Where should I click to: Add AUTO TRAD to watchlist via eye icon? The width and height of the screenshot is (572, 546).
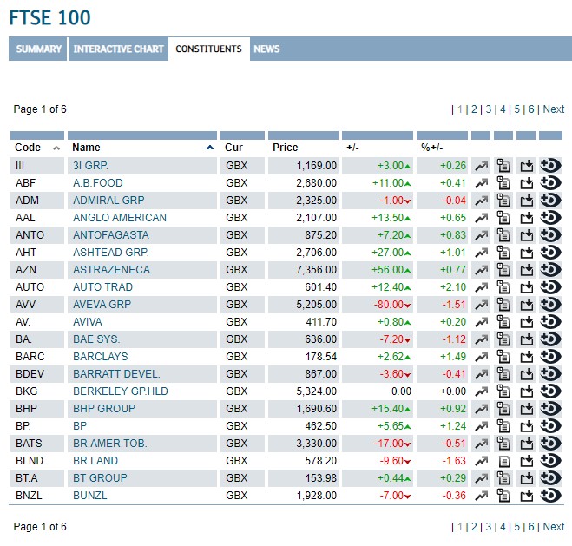[x=550, y=287]
